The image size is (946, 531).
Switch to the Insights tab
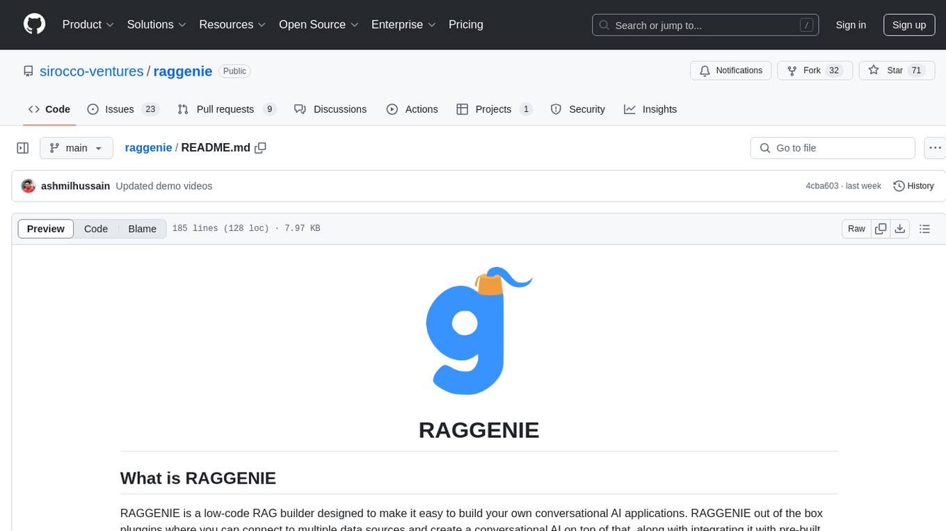(650, 109)
